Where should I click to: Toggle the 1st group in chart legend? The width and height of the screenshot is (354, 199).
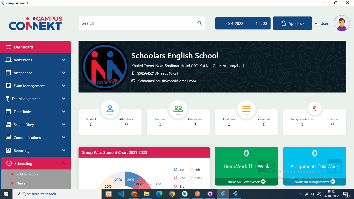[175, 170]
